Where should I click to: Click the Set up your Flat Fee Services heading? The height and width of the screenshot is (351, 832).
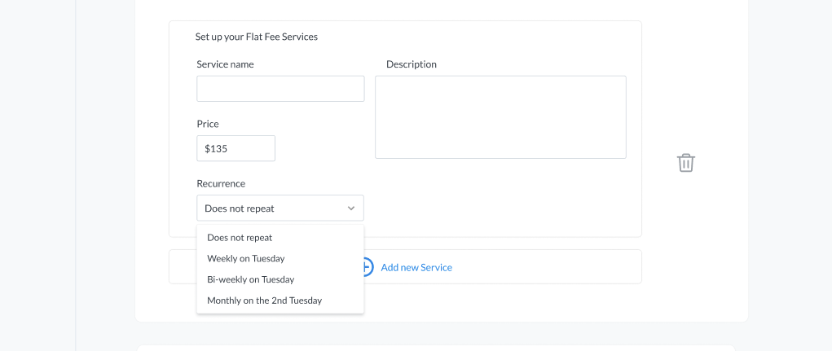tap(257, 37)
